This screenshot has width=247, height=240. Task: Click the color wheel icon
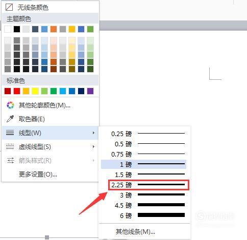(10, 105)
